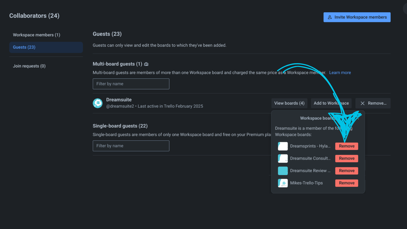The width and height of the screenshot is (407, 229).
Task: Focus multi-board guests Filter by name field
Action: 131,84
